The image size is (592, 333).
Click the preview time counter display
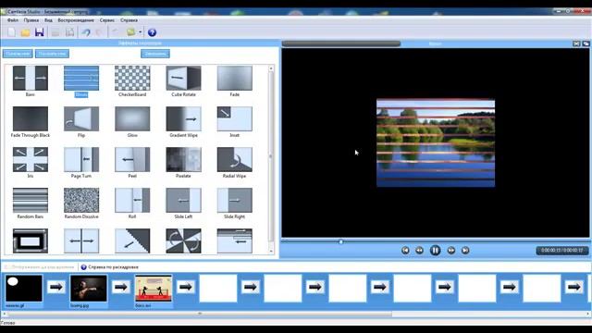click(x=562, y=251)
